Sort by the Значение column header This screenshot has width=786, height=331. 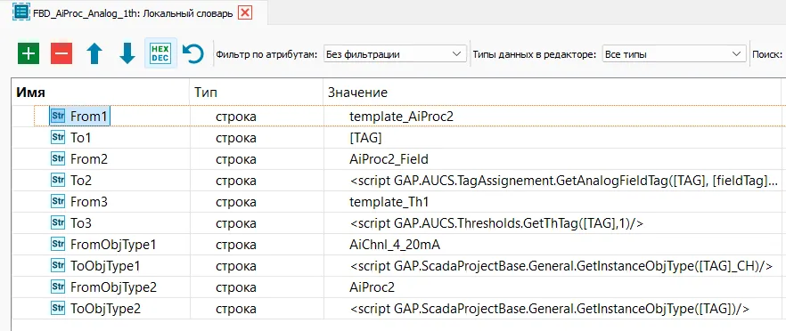click(552, 93)
